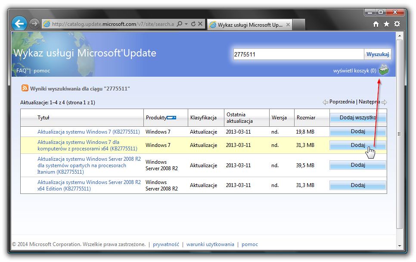Click the Internet Explorer icon in address bar

click(x=47, y=24)
